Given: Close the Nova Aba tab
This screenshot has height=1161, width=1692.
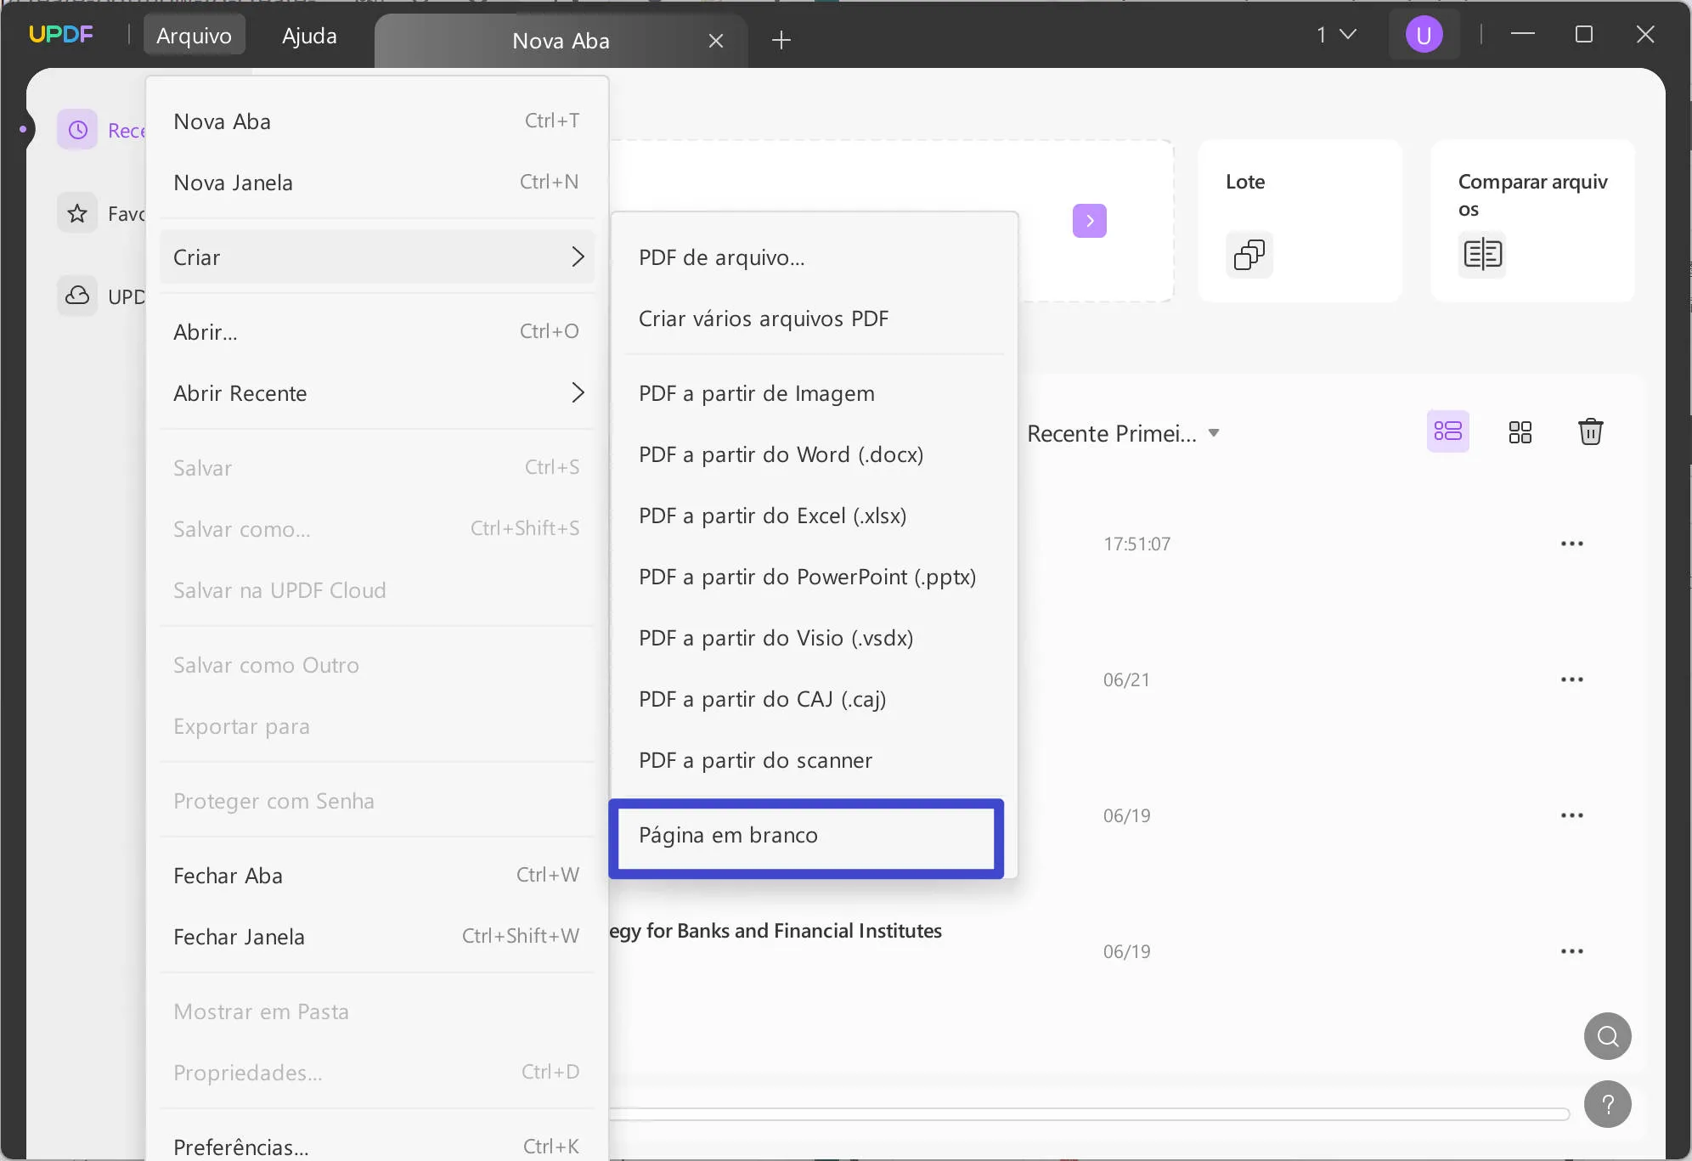Looking at the screenshot, I should pos(716,41).
